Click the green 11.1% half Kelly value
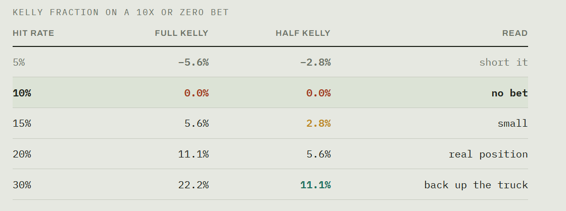Image resolution: width=566 pixels, height=211 pixels. click(315, 185)
